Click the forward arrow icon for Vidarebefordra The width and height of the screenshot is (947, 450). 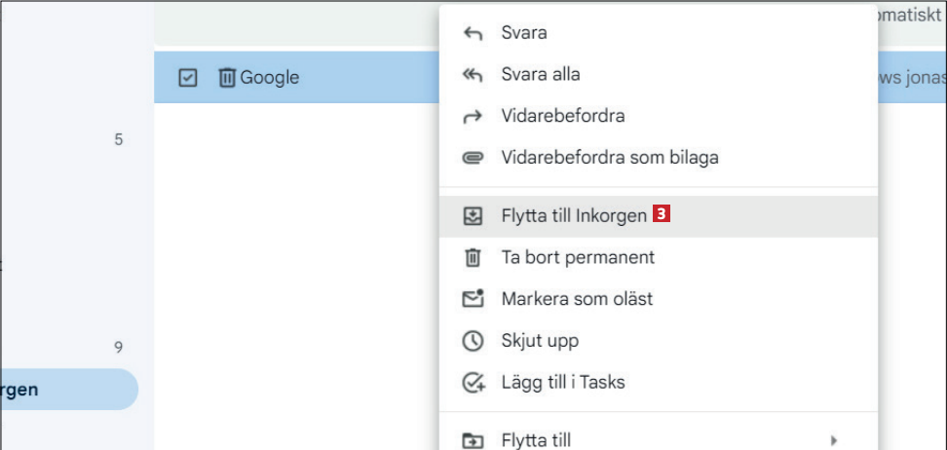tap(473, 117)
